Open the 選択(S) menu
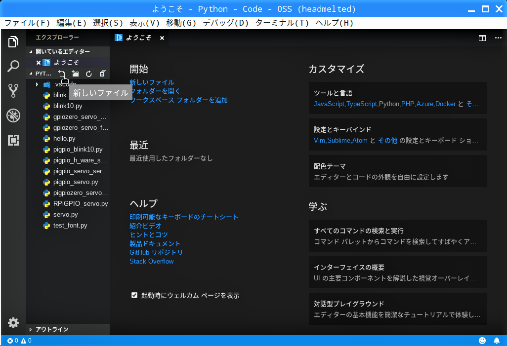The image size is (507, 346). click(x=108, y=23)
